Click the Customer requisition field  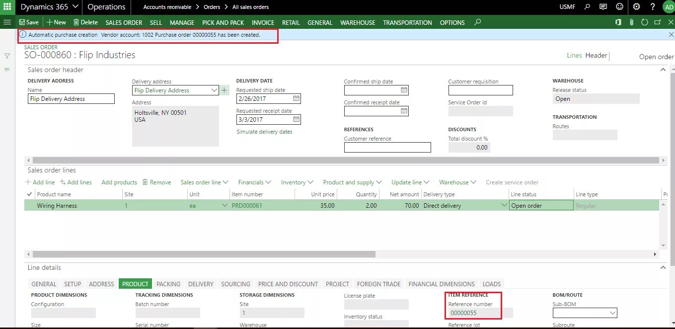[480, 90]
